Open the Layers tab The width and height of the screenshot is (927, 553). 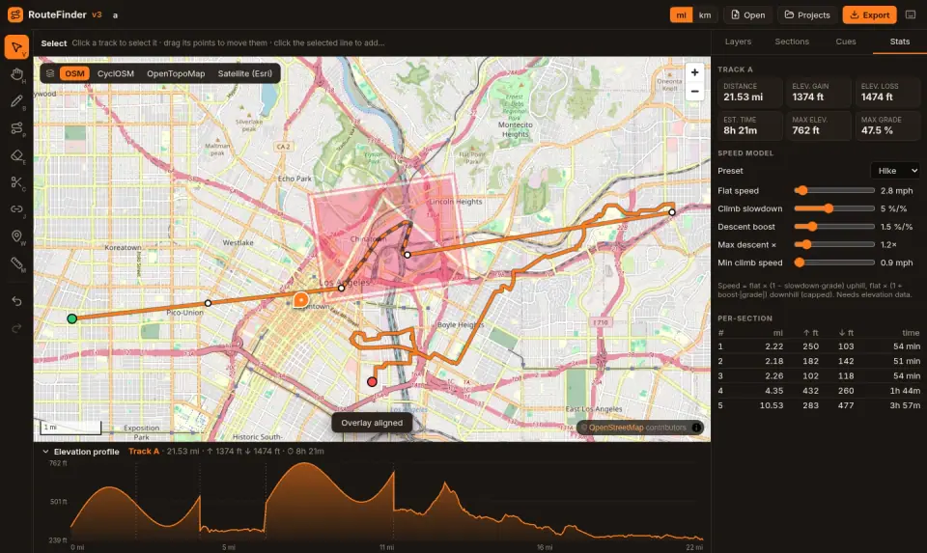(x=738, y=41)
